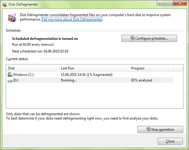Viewport: 189px width, 150px height.
Task: Close the Disk Defragmenter dialog with Close button
Action: click(170, 141)
